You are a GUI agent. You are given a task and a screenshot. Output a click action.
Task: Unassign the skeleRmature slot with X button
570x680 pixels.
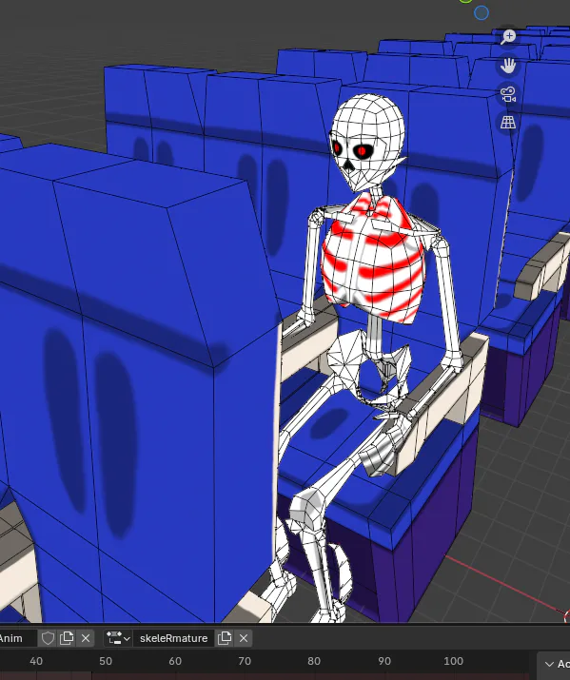244,638
